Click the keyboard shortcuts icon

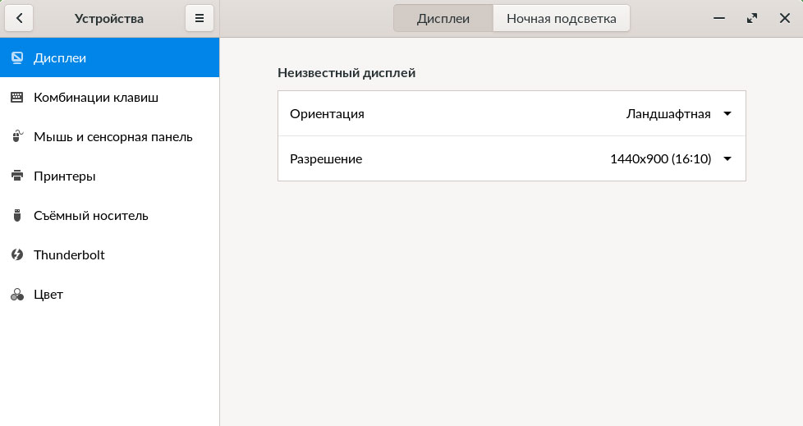pyautogui.click(x=16, y=97)
